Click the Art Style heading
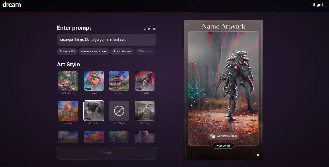The image size is (329, 167). coord(68,65)
